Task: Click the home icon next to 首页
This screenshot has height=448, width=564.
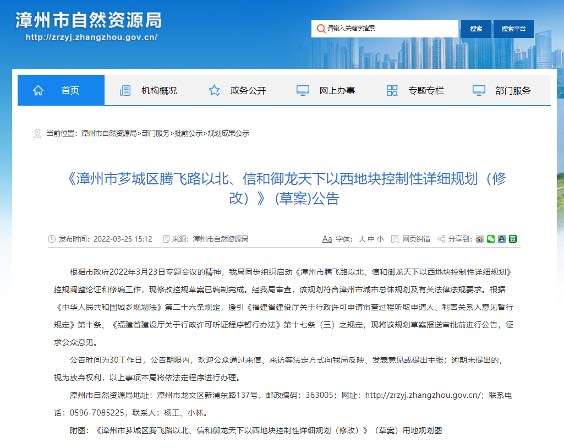Action: click(x=38, y=90)
